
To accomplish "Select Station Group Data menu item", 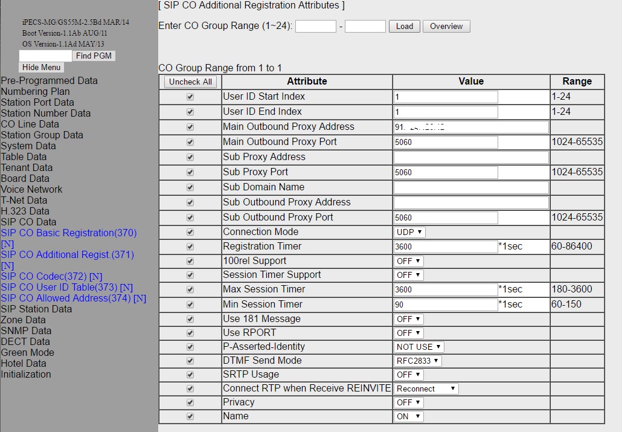I will 42,135.
